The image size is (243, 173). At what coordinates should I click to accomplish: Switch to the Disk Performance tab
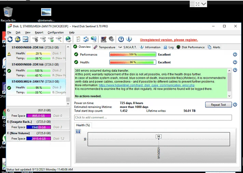click(191, 47)
